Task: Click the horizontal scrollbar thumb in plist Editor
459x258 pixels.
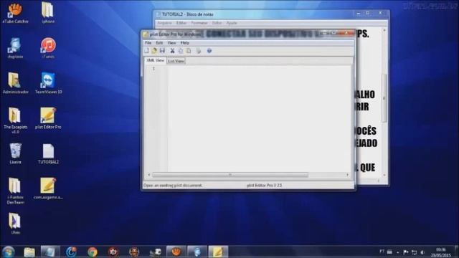Action: pos(230,175)
